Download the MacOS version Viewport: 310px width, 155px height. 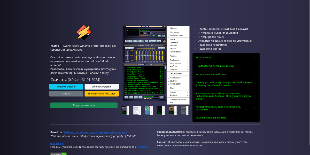tap(66, 94)
